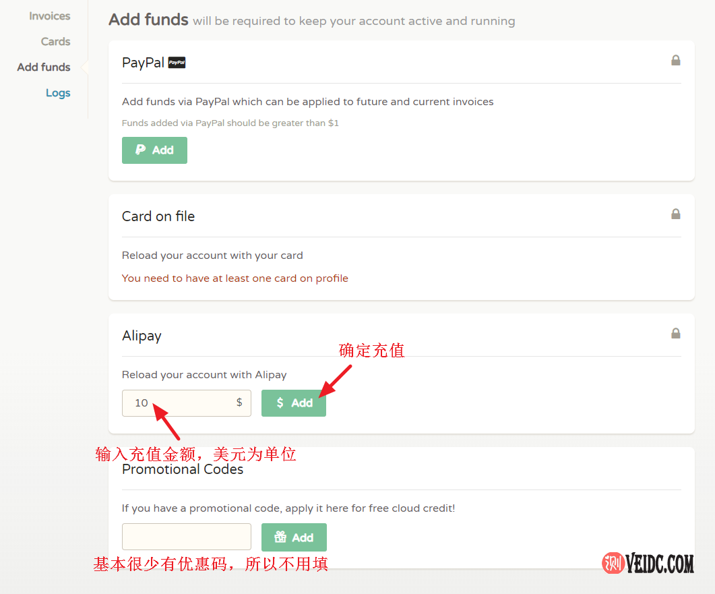Open the Logs link in sidebar
The width and height of the screenshot is (715, 594).
tap(58, 93)
